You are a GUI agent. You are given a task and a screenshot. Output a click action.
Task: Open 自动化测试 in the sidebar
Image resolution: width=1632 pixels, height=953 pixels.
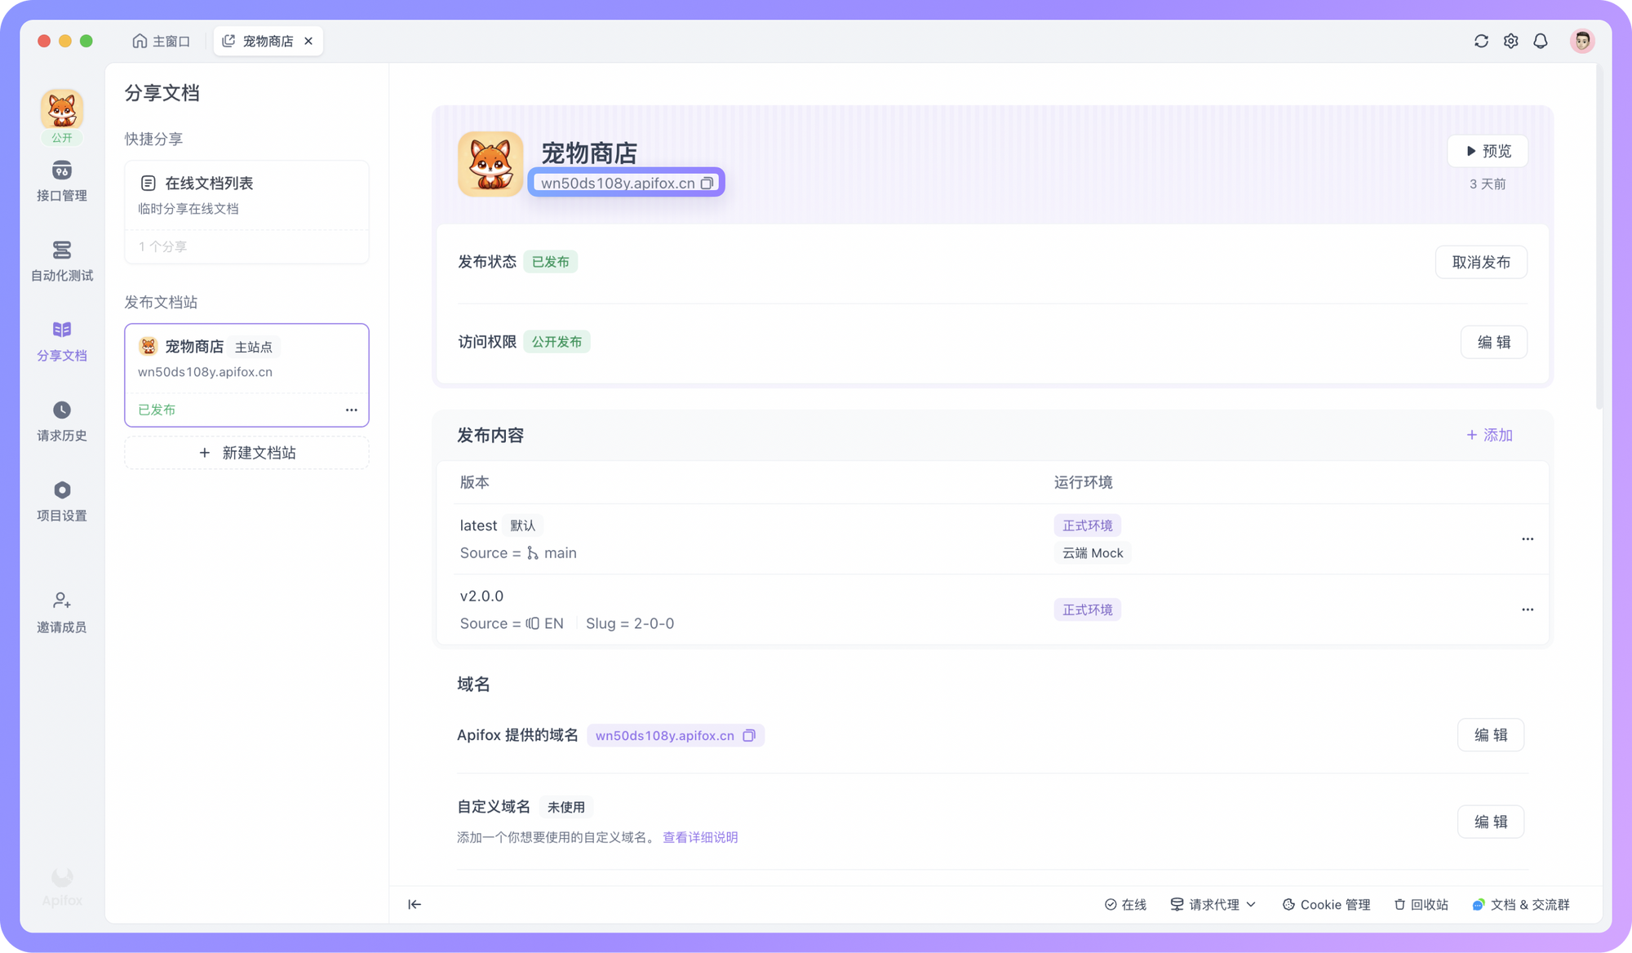[62, 262]
